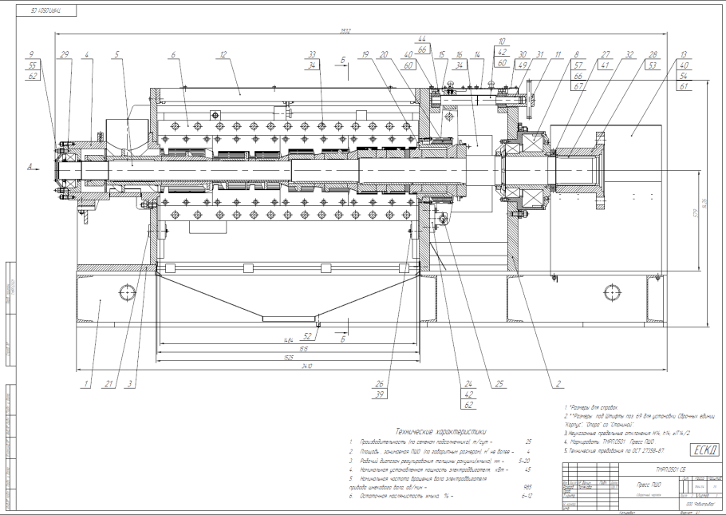Click the circular hole in the left base frame
The image size is (726, 515).
click(x=125, y=292)
